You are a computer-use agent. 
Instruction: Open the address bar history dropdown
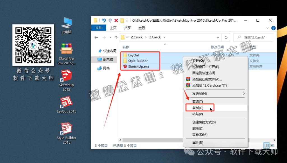[x=218, y=37]
